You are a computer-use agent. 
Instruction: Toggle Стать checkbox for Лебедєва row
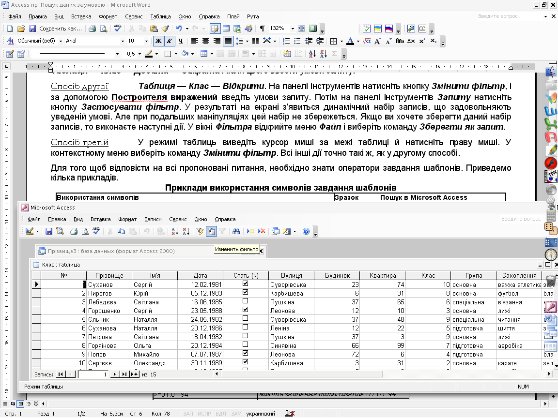click(x=245, y=301)
